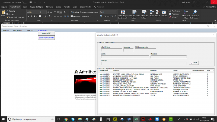Click the Formatação Condicional icon
The width and height of the screenshot is (217, 122).
(x=123, y=12)
